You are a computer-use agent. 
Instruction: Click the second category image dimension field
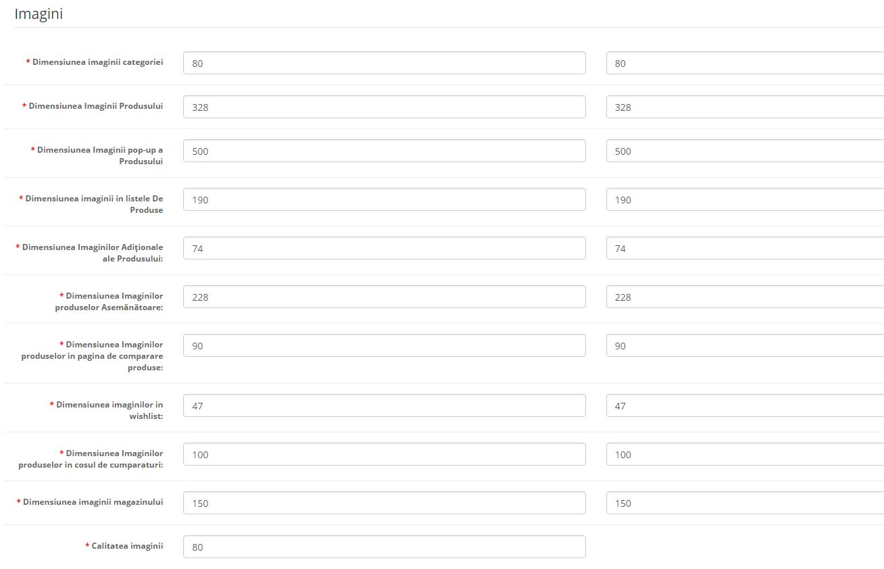[745, 64]
